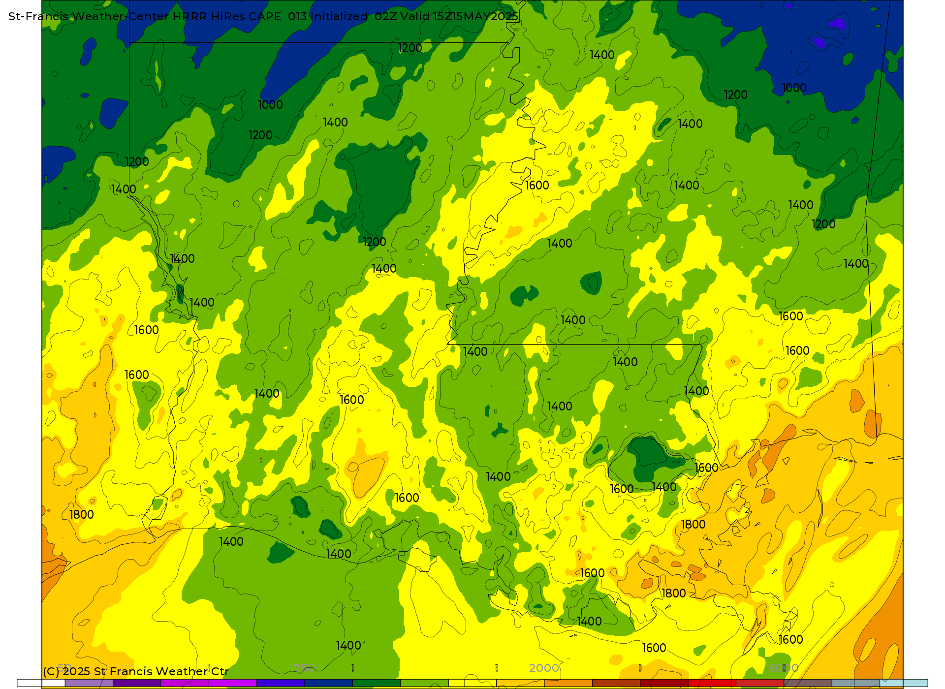The width and height of the screenshot is (945, 689).
Task: Click the 'St-Francis Weather-Center HRRR HiRes CAPE' title
Action: point(145,16)
